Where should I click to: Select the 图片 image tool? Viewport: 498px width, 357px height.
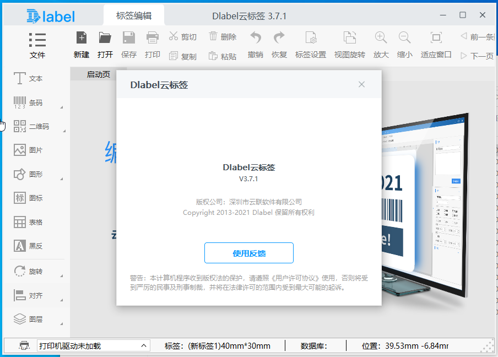coord(28,150)
